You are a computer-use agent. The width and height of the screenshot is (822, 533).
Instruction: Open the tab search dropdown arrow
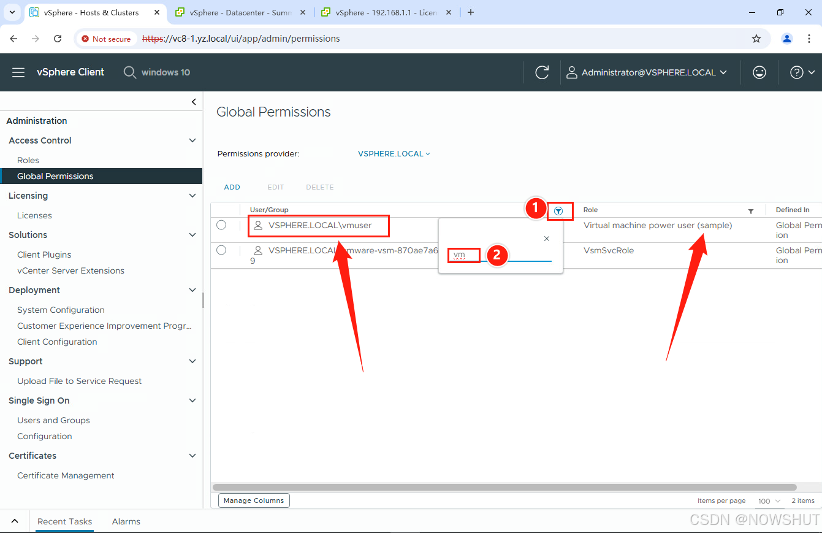[12, 12]
